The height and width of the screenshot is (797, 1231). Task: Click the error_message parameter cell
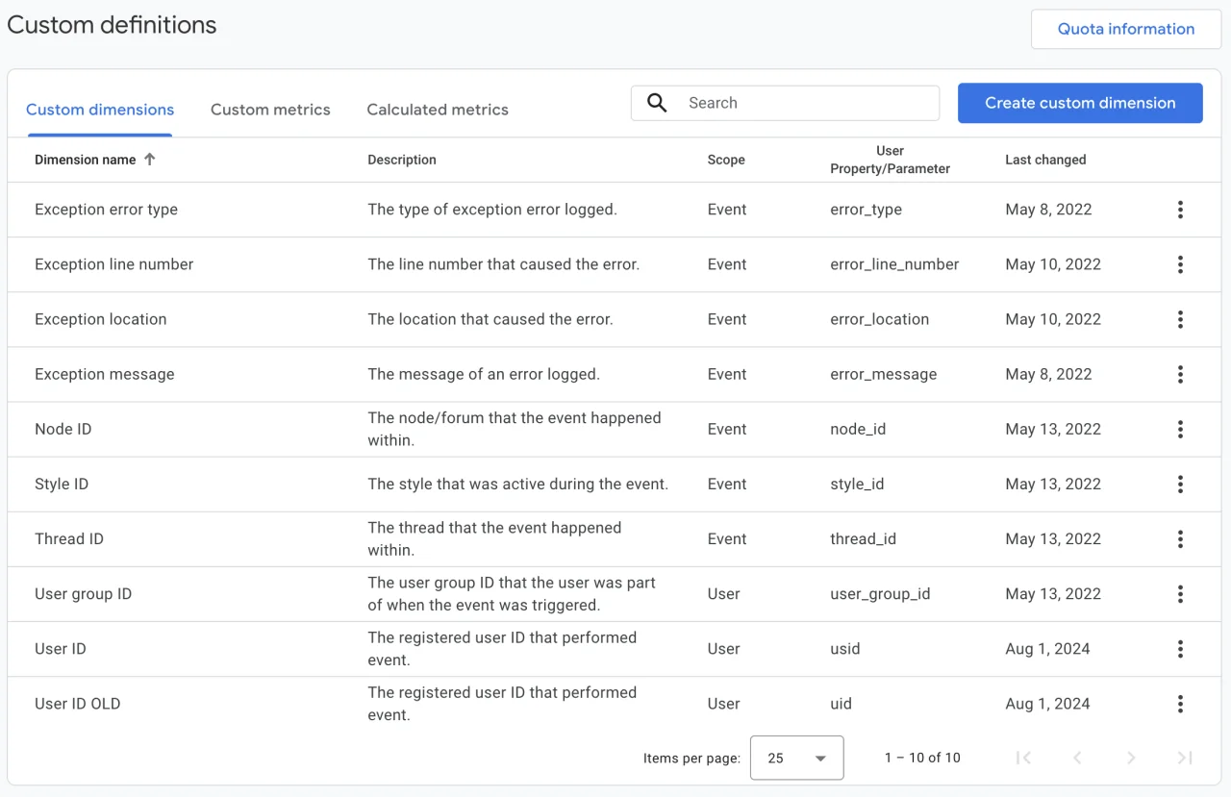tap(883, 374)
